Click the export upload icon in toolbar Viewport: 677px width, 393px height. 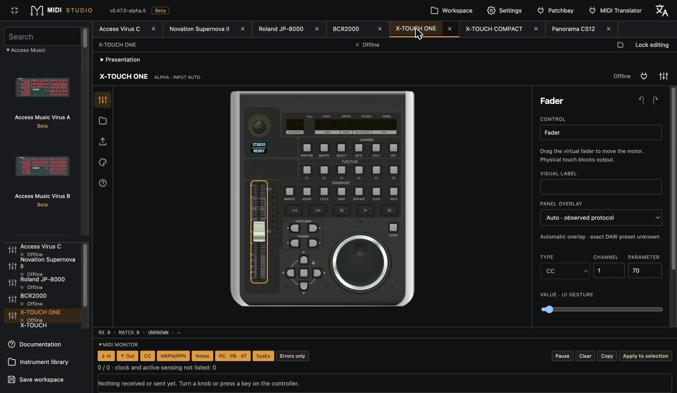point(103,141)
